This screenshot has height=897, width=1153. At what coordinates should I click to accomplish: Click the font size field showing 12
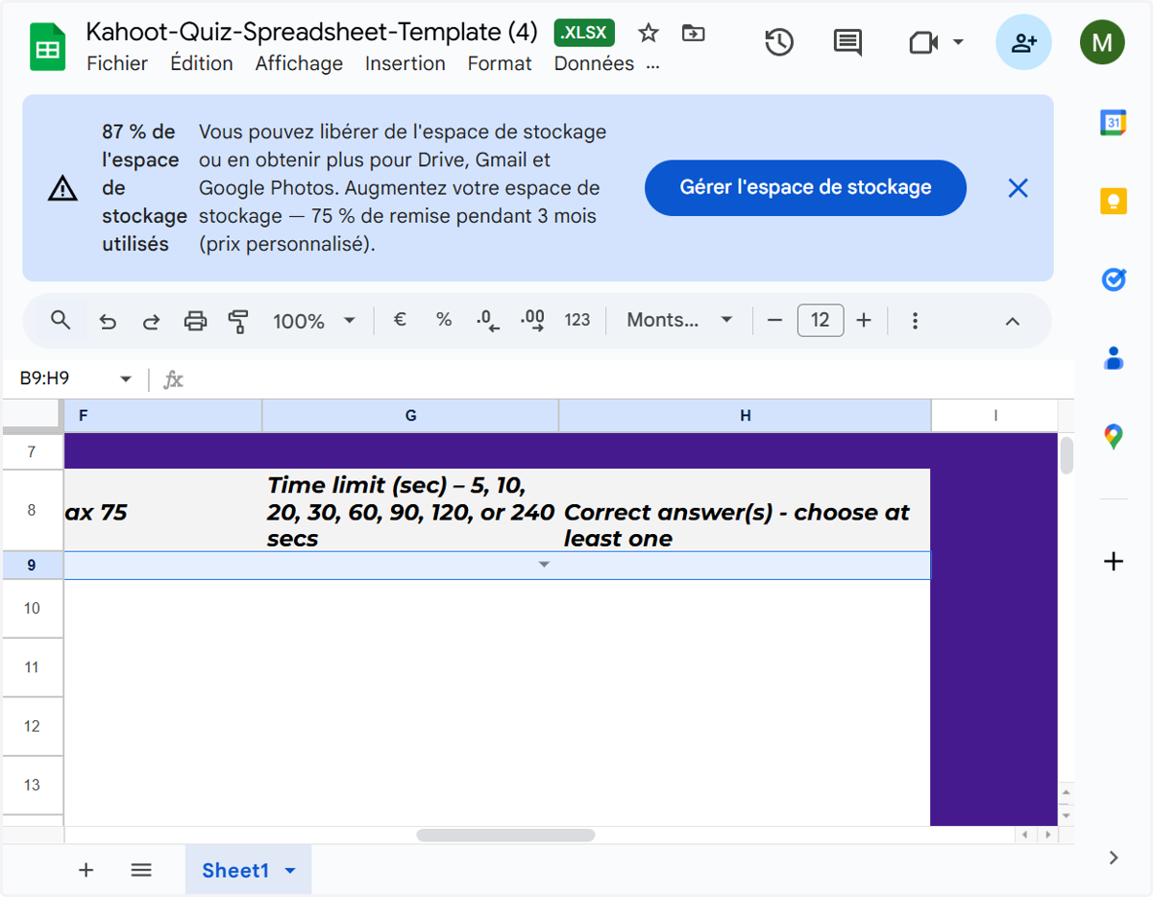click(821, 320)
